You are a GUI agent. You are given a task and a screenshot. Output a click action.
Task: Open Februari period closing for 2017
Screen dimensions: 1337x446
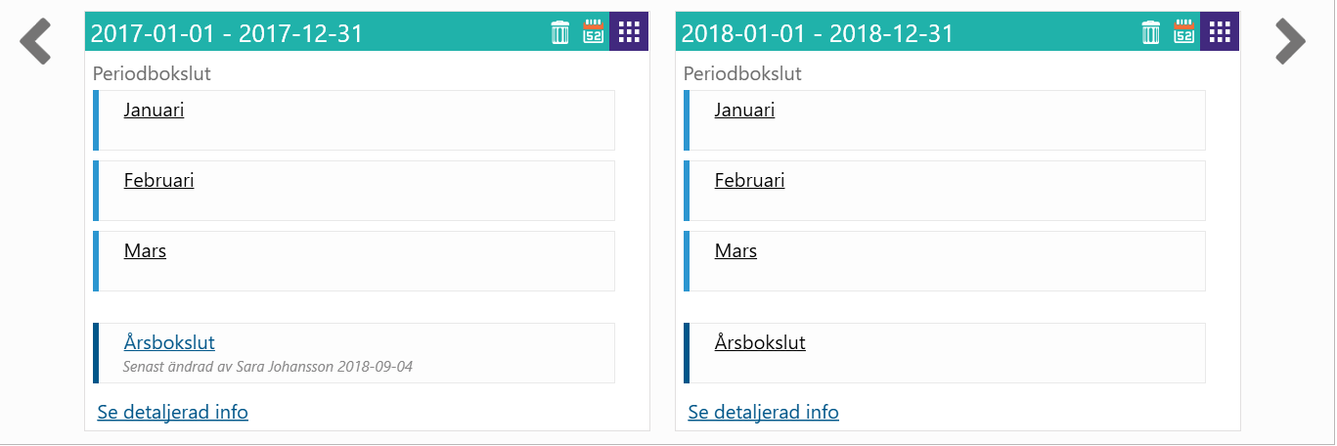tap(158, 180)
